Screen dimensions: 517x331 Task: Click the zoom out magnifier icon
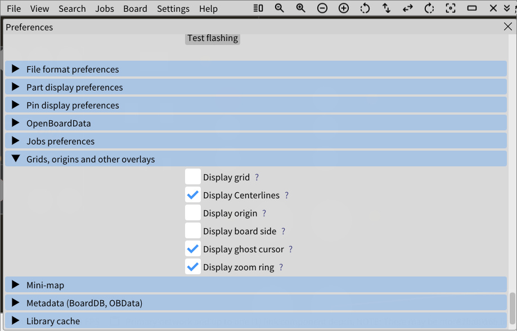click(280, 8)
